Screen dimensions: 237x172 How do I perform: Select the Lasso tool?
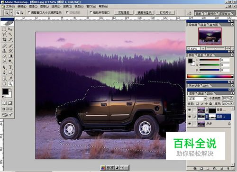click(x=4, y=34)
